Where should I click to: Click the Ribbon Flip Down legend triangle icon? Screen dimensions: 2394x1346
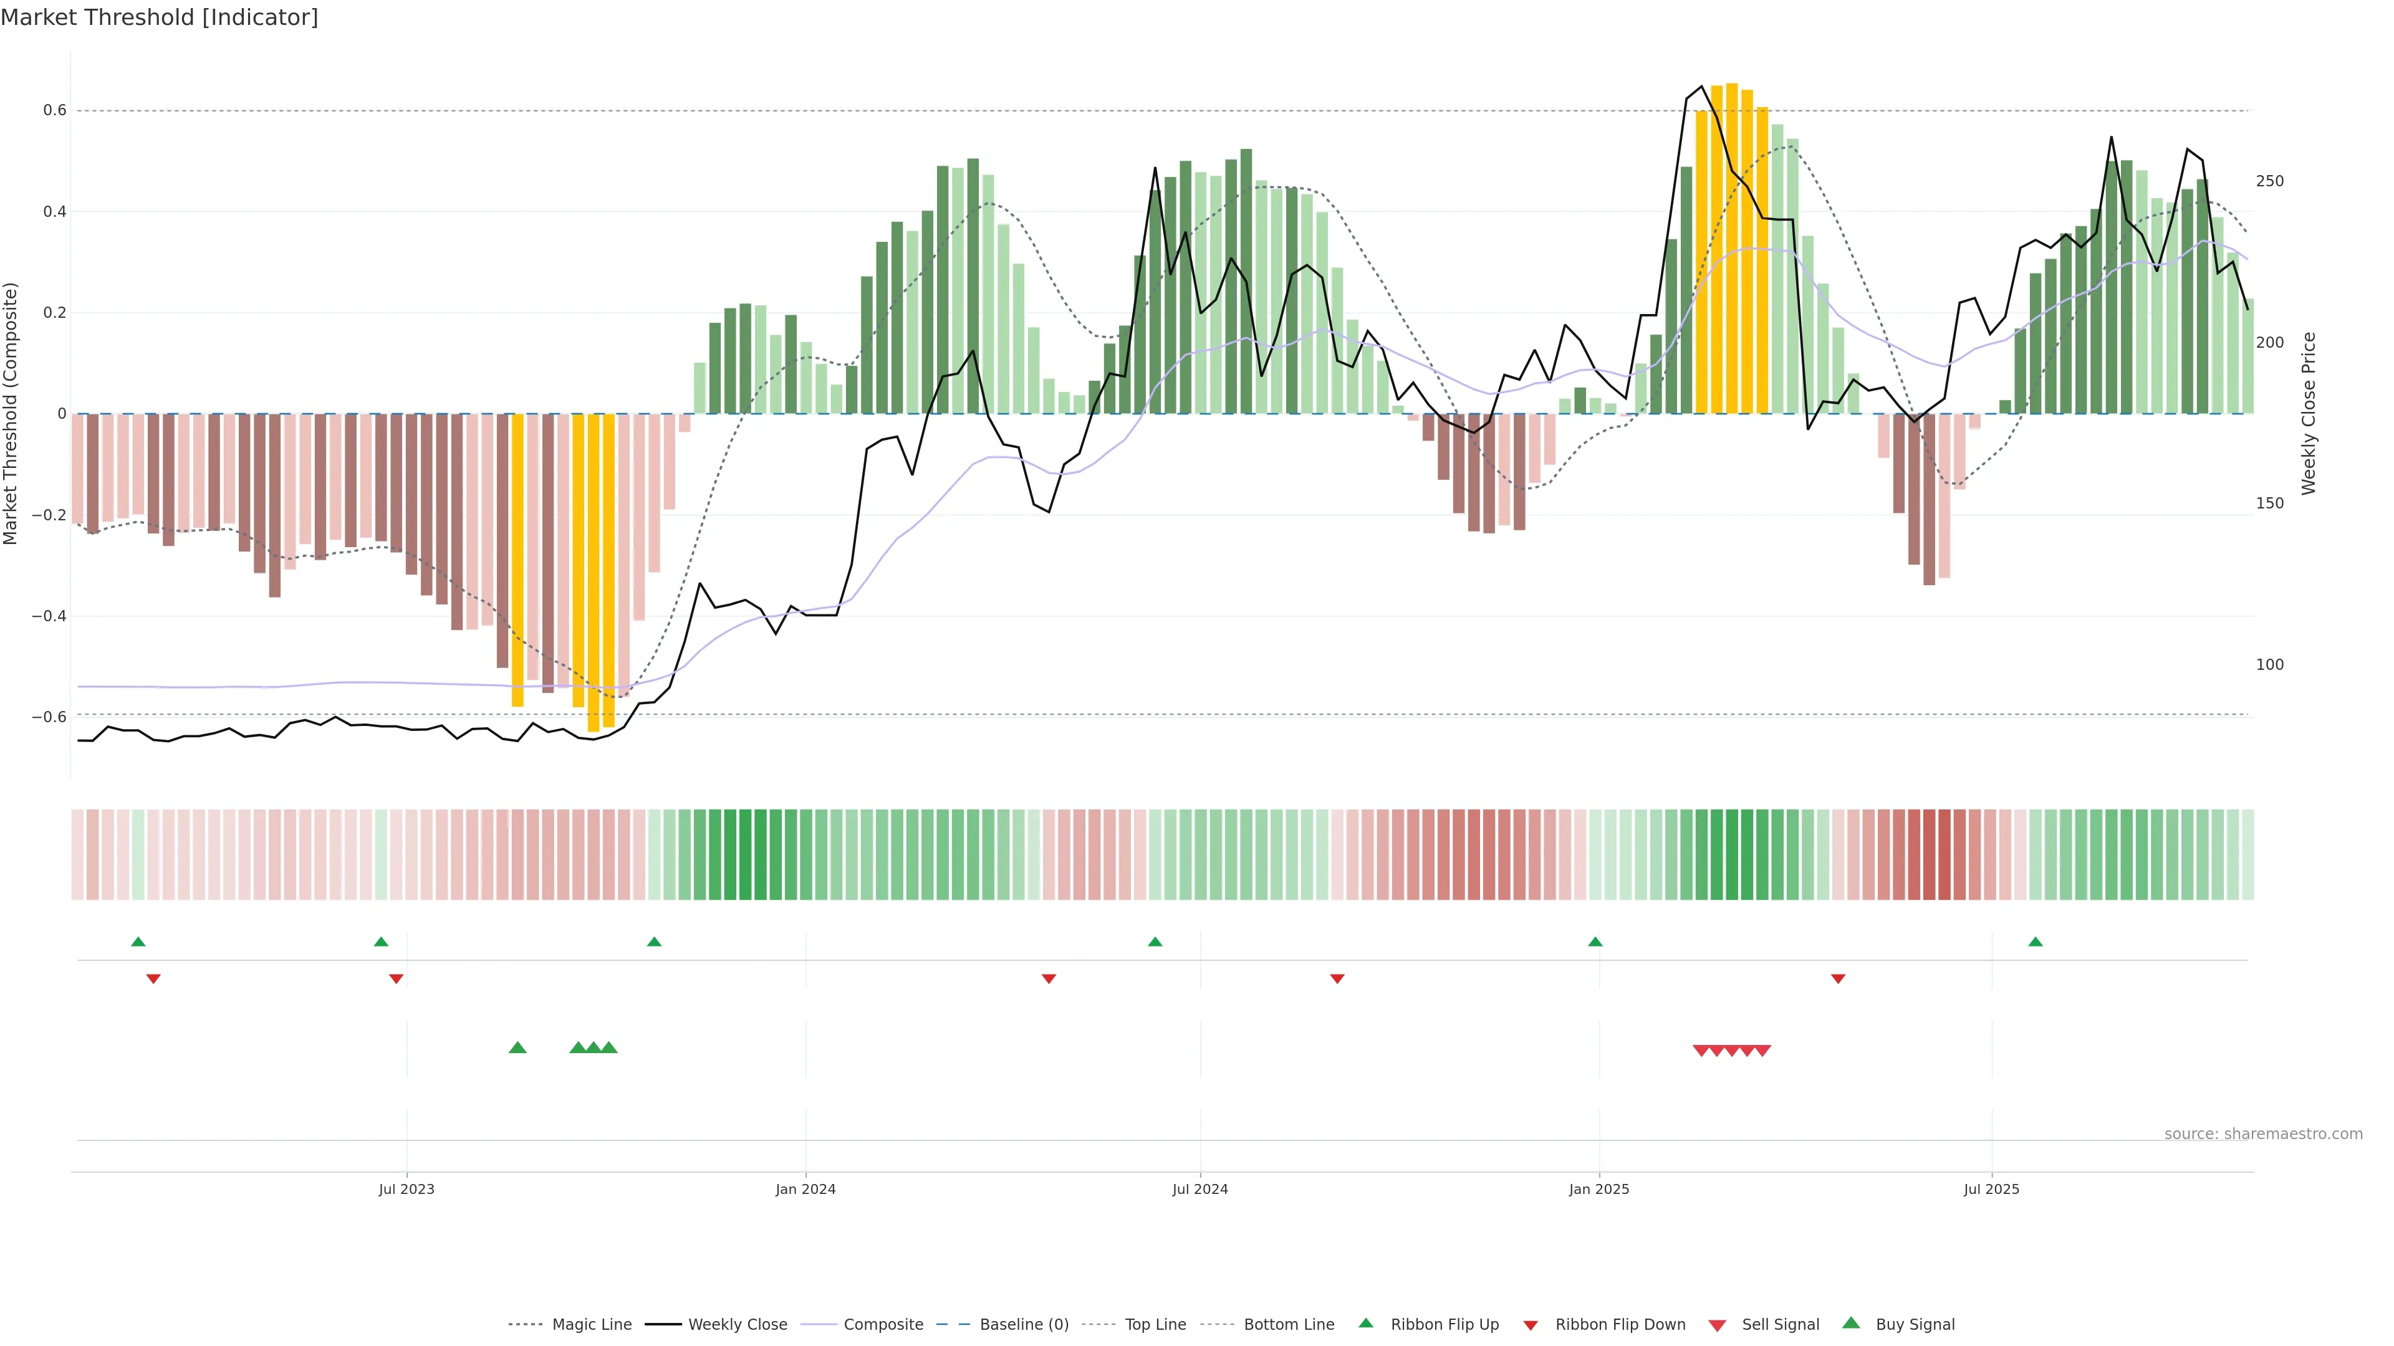[x=1531, y=1325]
